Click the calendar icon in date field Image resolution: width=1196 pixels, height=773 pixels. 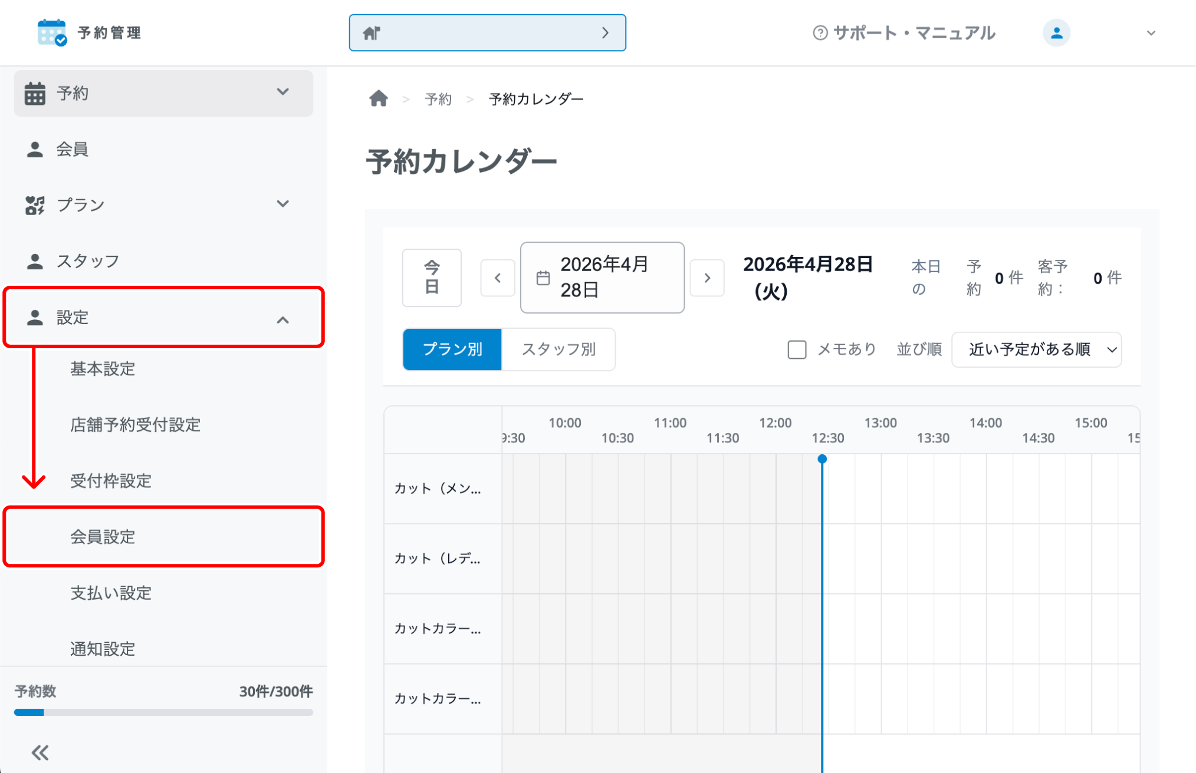(543, 278)
